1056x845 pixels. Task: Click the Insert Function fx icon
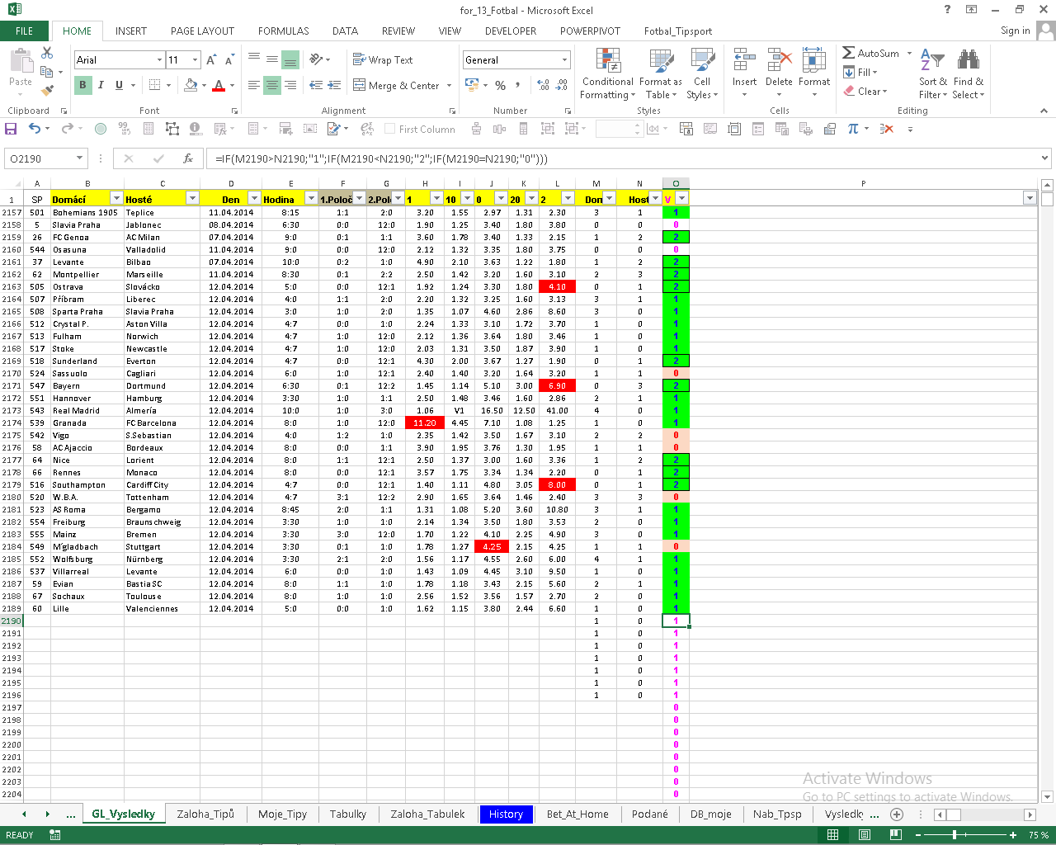coord(188,158)
